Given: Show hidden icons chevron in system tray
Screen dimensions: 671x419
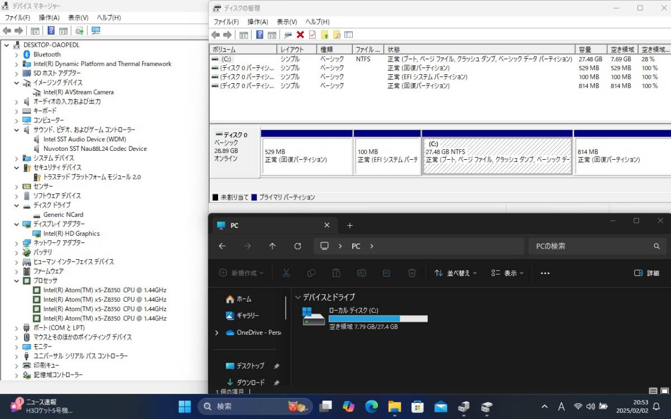Looking at the screenshot, I should click(545, 406).
